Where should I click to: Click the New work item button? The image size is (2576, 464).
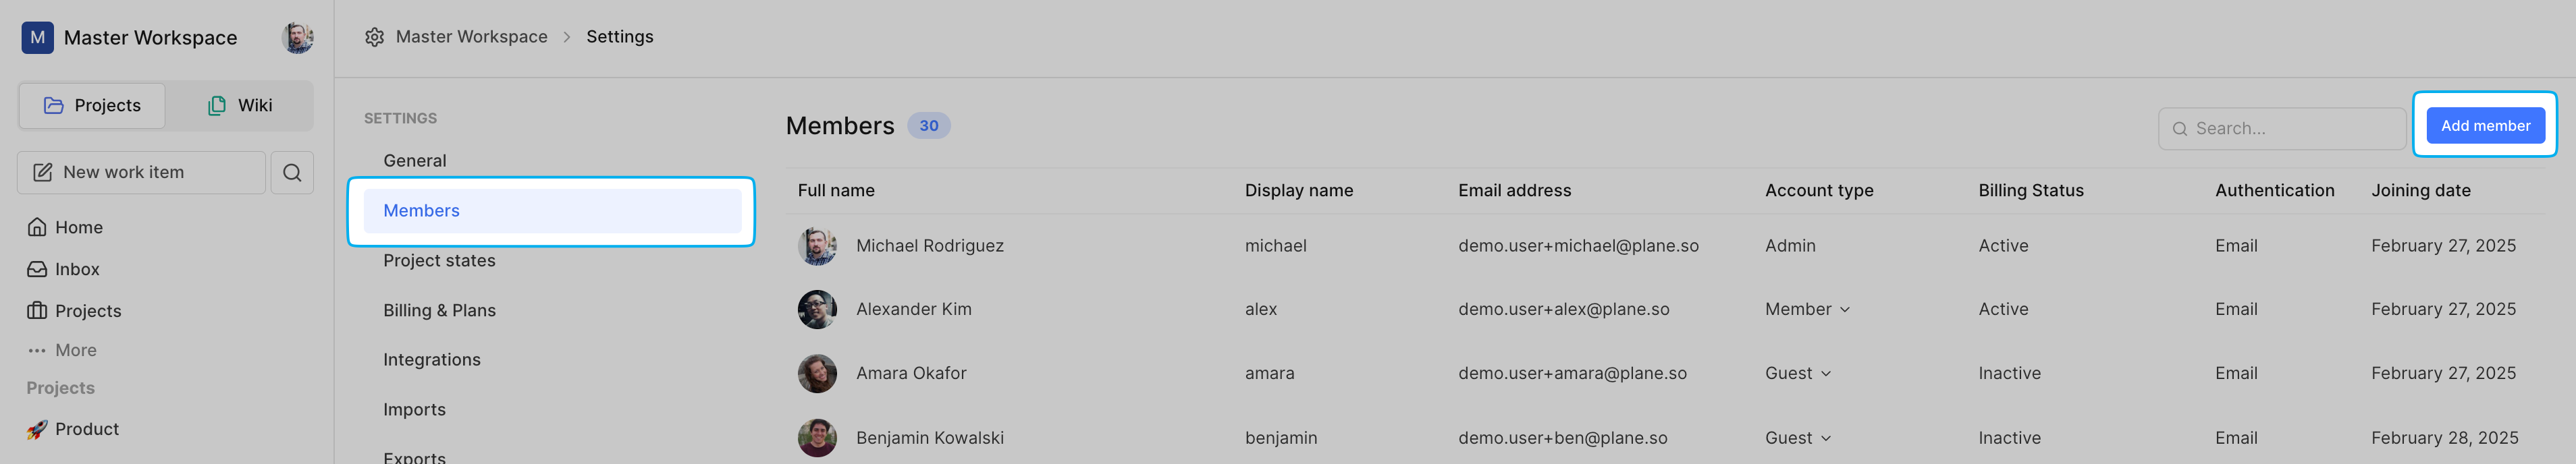141,172
